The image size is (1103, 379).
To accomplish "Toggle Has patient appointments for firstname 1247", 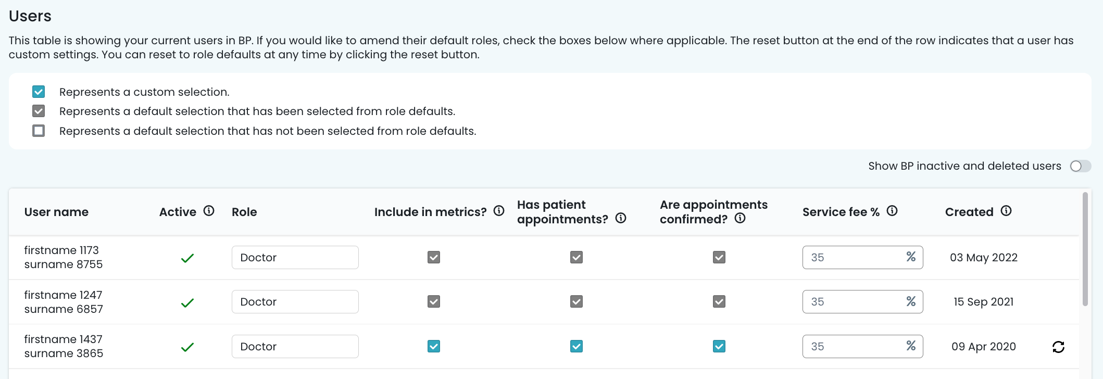I will click(576, 301).
